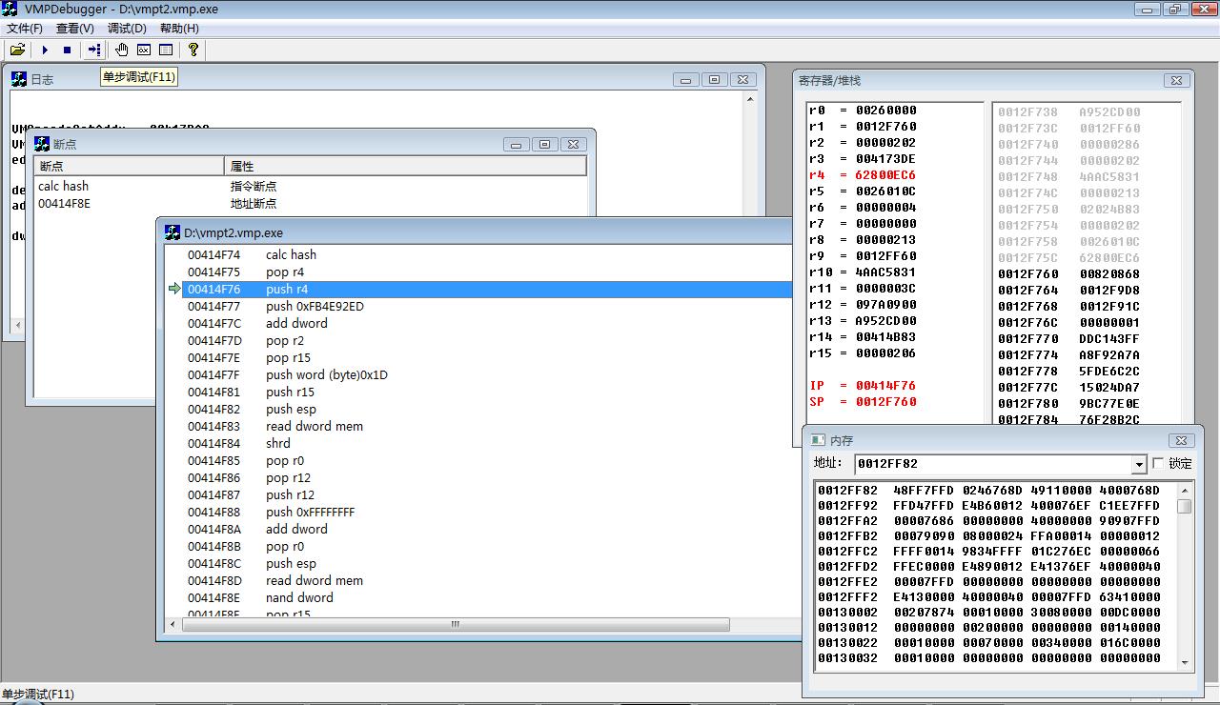1220x705 pixels.
Task: Click the 日志 window's title icon
Action: (19, 79)
